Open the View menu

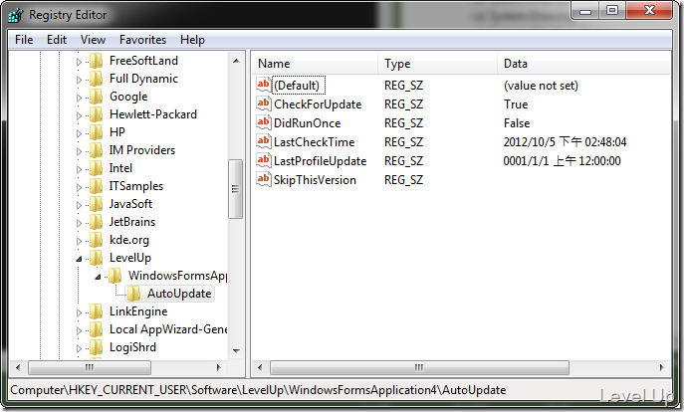[93, 40]
